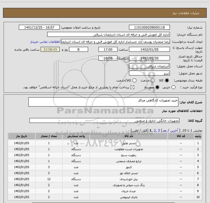Select the رطوبت سنج item row
The image size is (210, 203).
click(x=105, y=155)
